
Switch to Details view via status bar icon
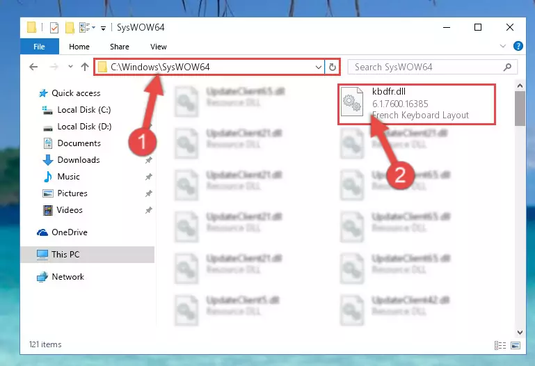[x=500, y=346]
